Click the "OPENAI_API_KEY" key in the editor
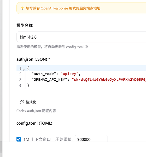Screen dimensions: 146x157 point(49,79)
